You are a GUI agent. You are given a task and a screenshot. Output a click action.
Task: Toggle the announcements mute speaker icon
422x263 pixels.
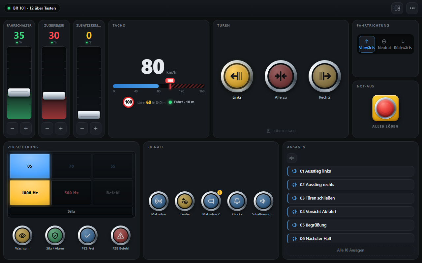(292, 158)
